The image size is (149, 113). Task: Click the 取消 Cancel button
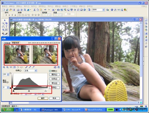point(54,98)
